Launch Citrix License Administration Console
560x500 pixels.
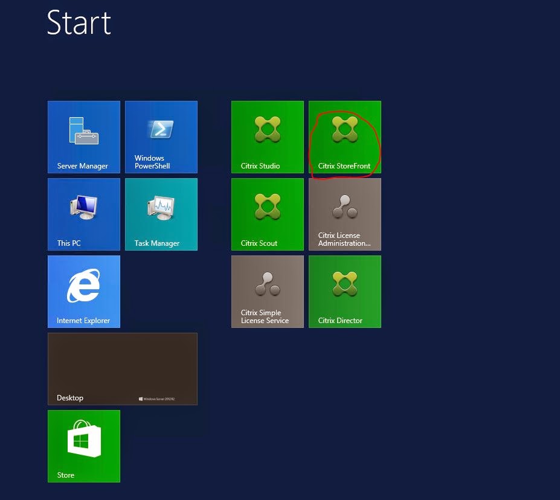(344, 214)
